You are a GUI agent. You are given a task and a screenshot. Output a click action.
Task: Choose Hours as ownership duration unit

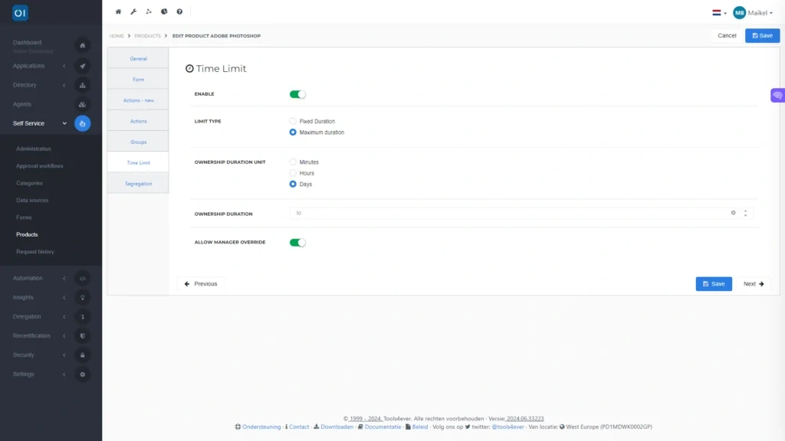(292, 172)
